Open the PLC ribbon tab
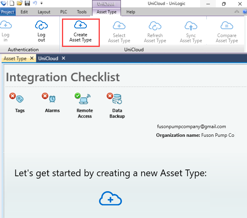The image size is (247, 218). tap(64, 12)
